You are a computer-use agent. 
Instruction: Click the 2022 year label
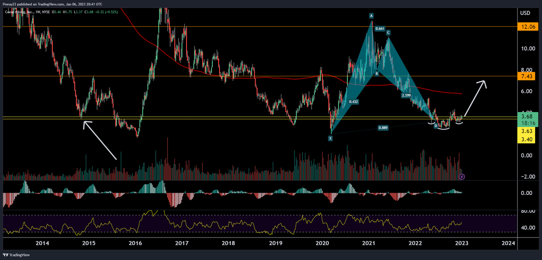point(416,243)
